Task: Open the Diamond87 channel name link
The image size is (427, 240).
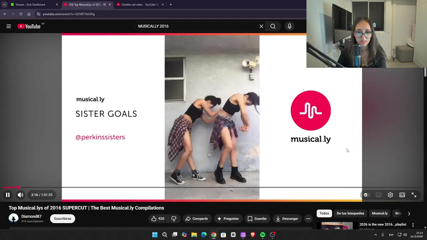Action: [31, 216]
